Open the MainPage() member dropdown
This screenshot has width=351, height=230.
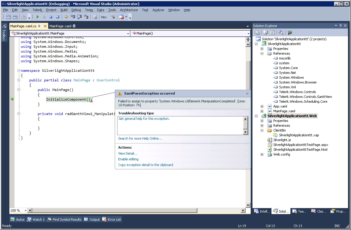(x=249, y=33)
